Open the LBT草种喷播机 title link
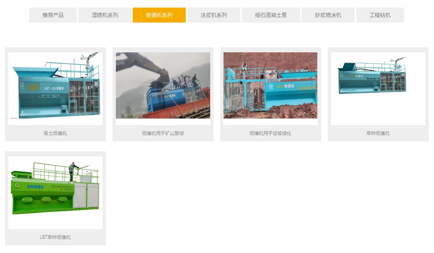434x253 pixels. (55, 237)
